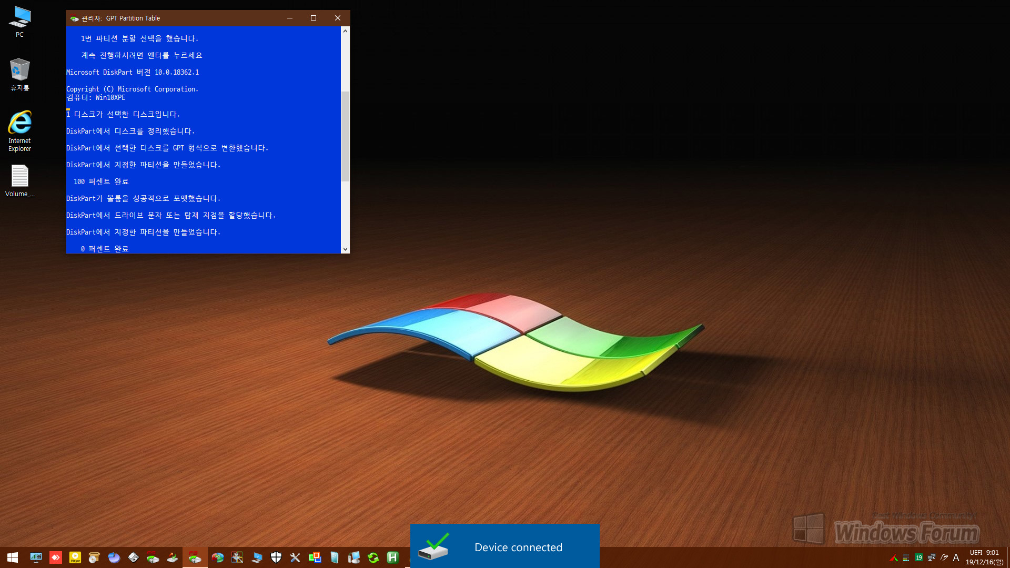Screen dimensions: 1010x568
Task: Open the laptop with checkmark taskbar icon
Action: click(257, 557)
